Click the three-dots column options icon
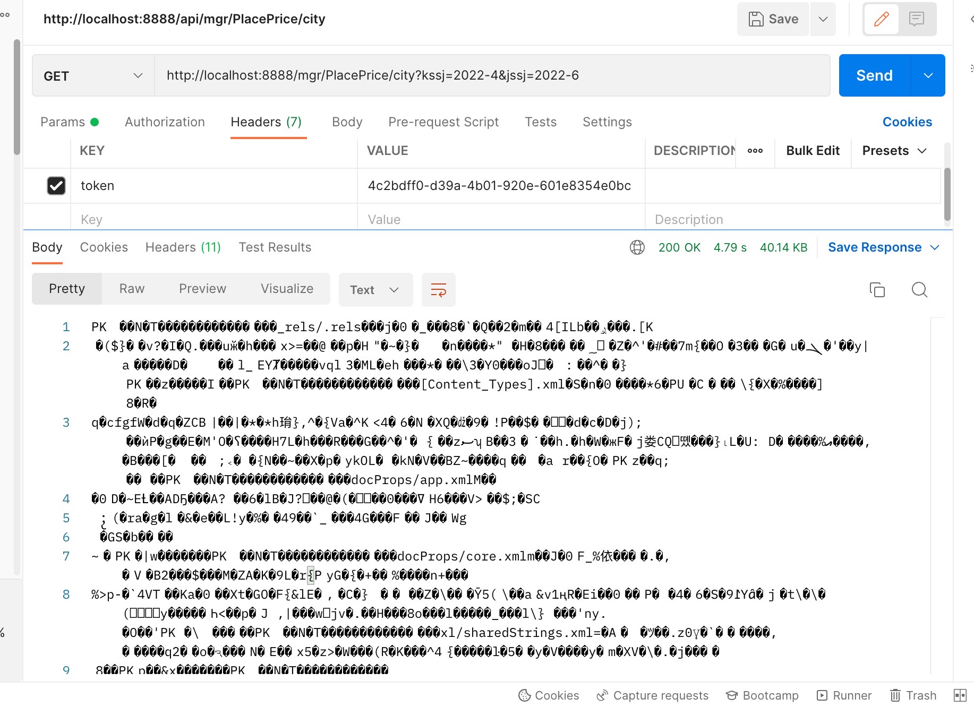The width and height of the screenshot is (974, 707). tap(755, 151)
